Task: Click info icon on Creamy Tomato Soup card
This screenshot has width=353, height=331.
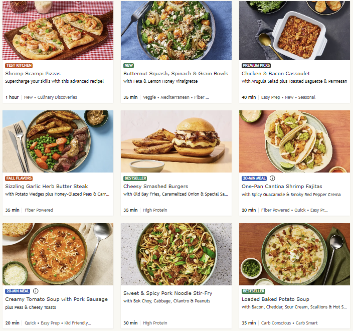Action: (36, 291)
